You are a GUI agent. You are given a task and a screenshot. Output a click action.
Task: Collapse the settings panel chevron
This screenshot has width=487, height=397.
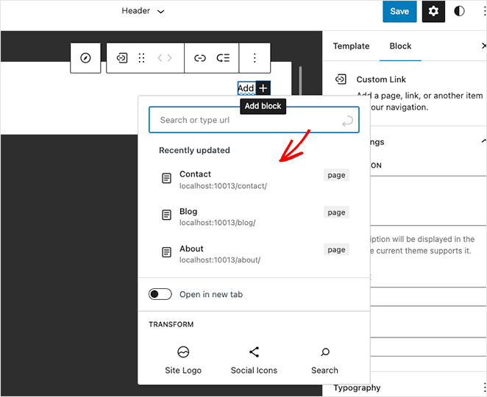(x=483, y=141)
